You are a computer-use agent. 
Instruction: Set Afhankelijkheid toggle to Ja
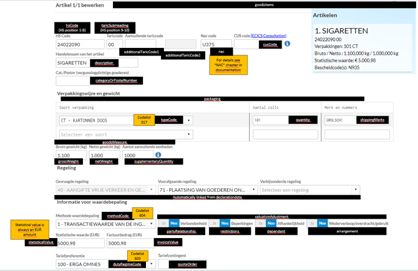[261, 224]
